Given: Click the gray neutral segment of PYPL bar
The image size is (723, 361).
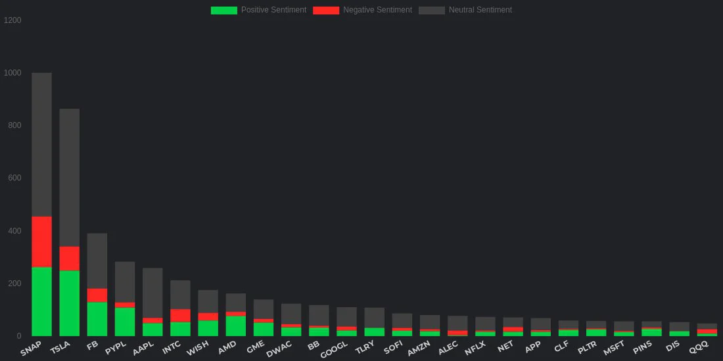Looking at the screenshot, I should 124,282.
